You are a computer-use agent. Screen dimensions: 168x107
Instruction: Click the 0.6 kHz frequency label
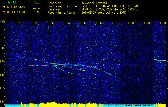point(2,102)
